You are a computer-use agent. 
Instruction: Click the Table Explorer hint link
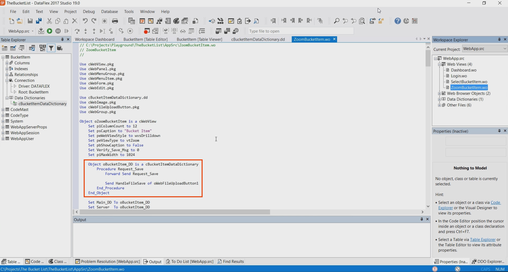482,239
